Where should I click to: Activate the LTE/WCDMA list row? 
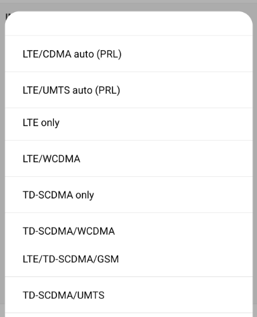pyautogui.click(x=129, y=158)
